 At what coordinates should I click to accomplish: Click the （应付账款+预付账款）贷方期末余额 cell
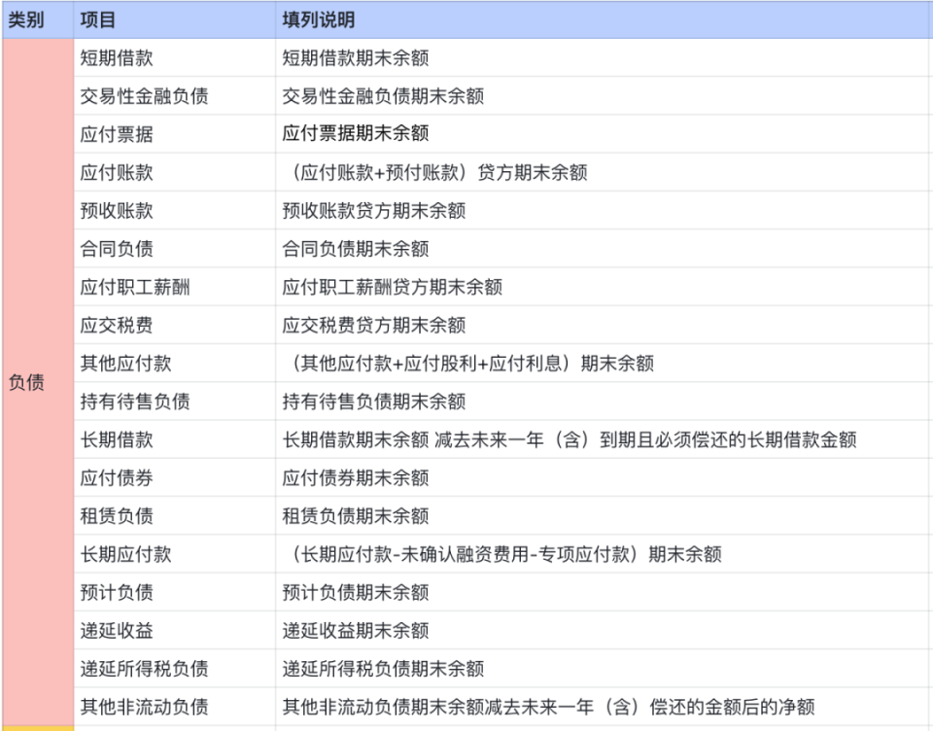click(604, 172)
